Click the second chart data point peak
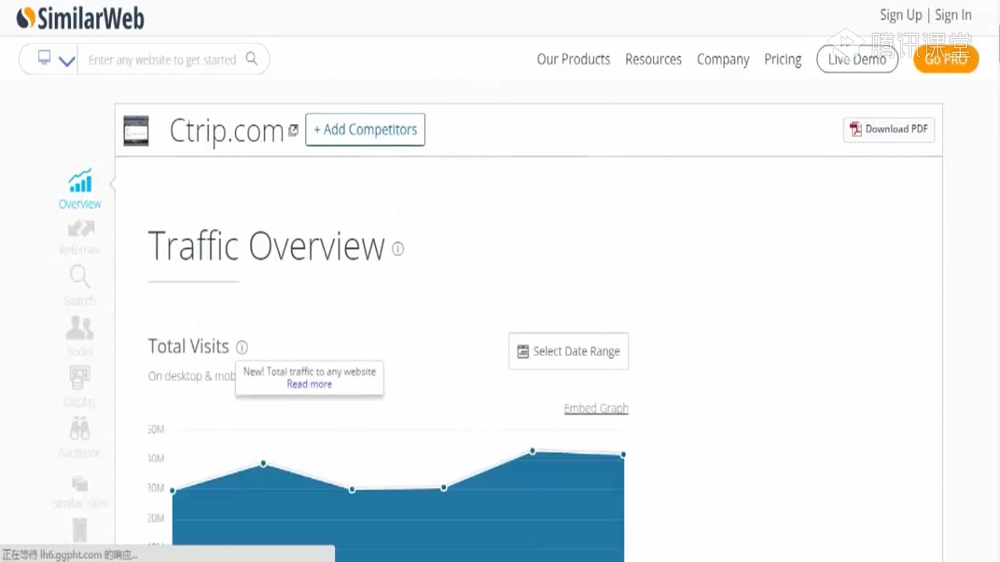Image resolution: width=1000 pixels, height=562 pixels. (263, 464)
